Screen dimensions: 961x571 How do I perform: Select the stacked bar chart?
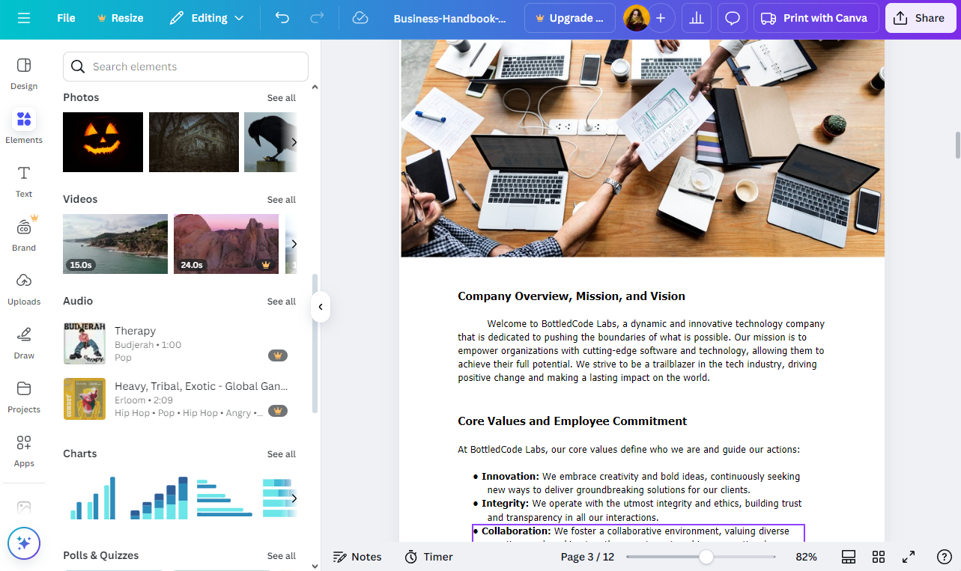(x=159, y=498)
